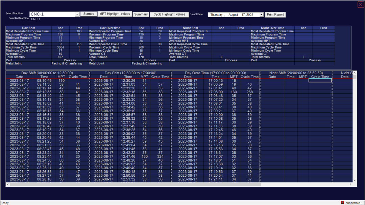The width and height of the screenshot is (365, 205).
Task: Click the month August in date field
Action: point(233,14)
